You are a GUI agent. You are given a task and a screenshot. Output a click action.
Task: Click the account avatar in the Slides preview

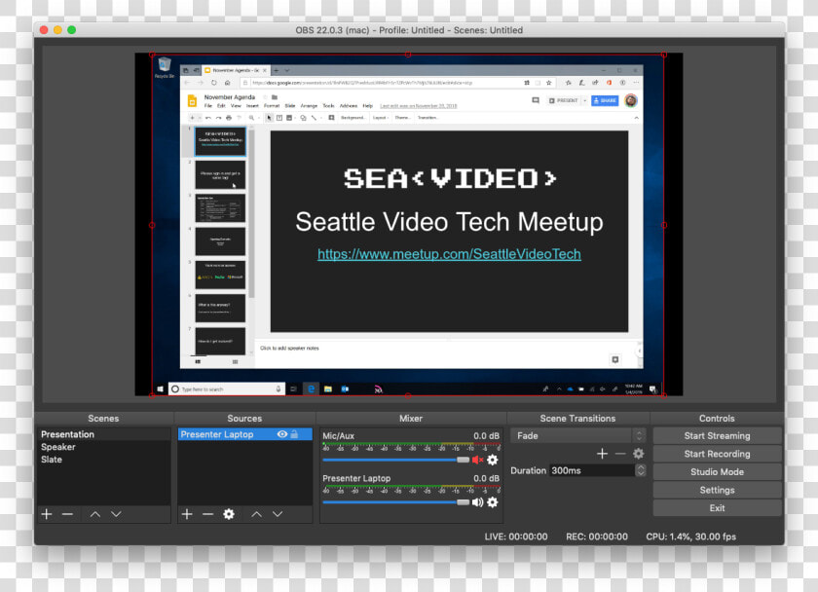(631, 100)
